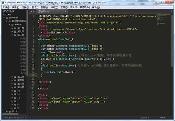Click gutter line number 1

pos(34,16)
